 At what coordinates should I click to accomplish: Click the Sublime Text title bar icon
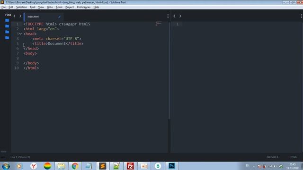[x=2, y=2]
